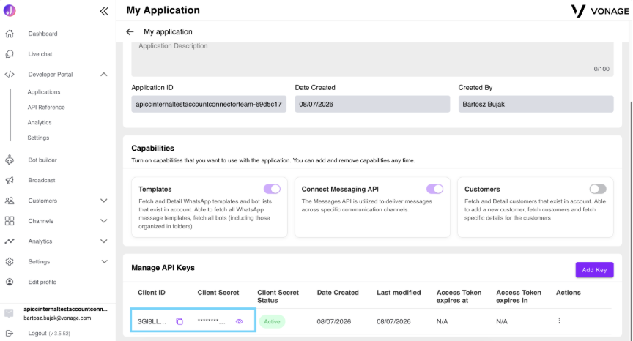
Task: Reveal the Client Secret with eye icon
Action: tap(240, 322)
